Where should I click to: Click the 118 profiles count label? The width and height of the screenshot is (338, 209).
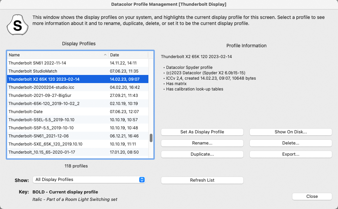76,166
